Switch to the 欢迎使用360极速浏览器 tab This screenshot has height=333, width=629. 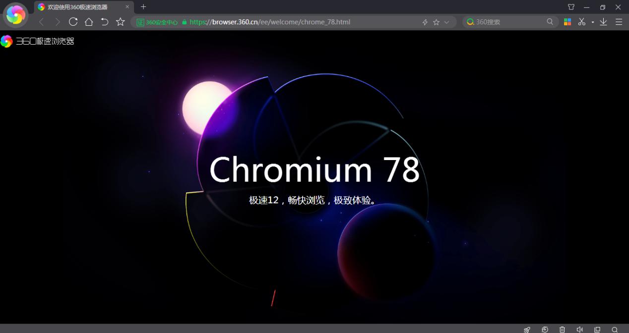click(x=79, y=6)
